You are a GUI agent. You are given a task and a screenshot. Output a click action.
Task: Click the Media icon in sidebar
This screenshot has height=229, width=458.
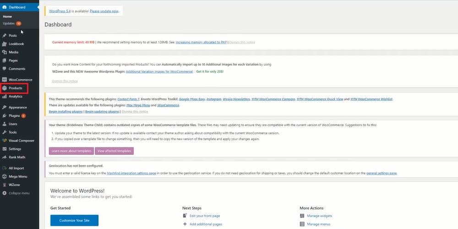point(5,52)
